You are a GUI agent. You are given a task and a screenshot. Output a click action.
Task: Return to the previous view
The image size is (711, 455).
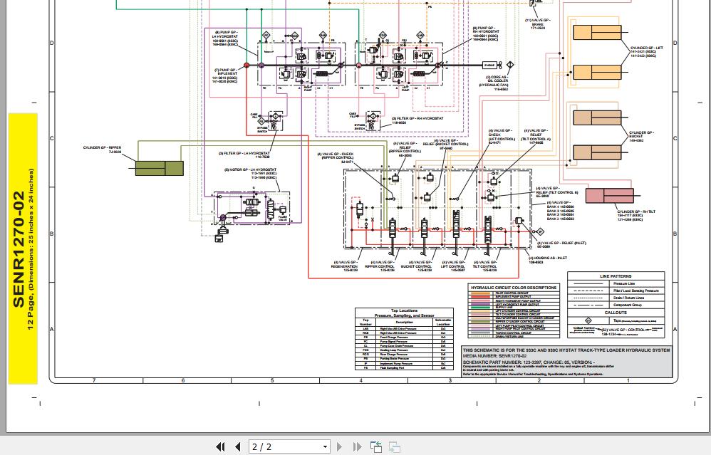[376, 447]
